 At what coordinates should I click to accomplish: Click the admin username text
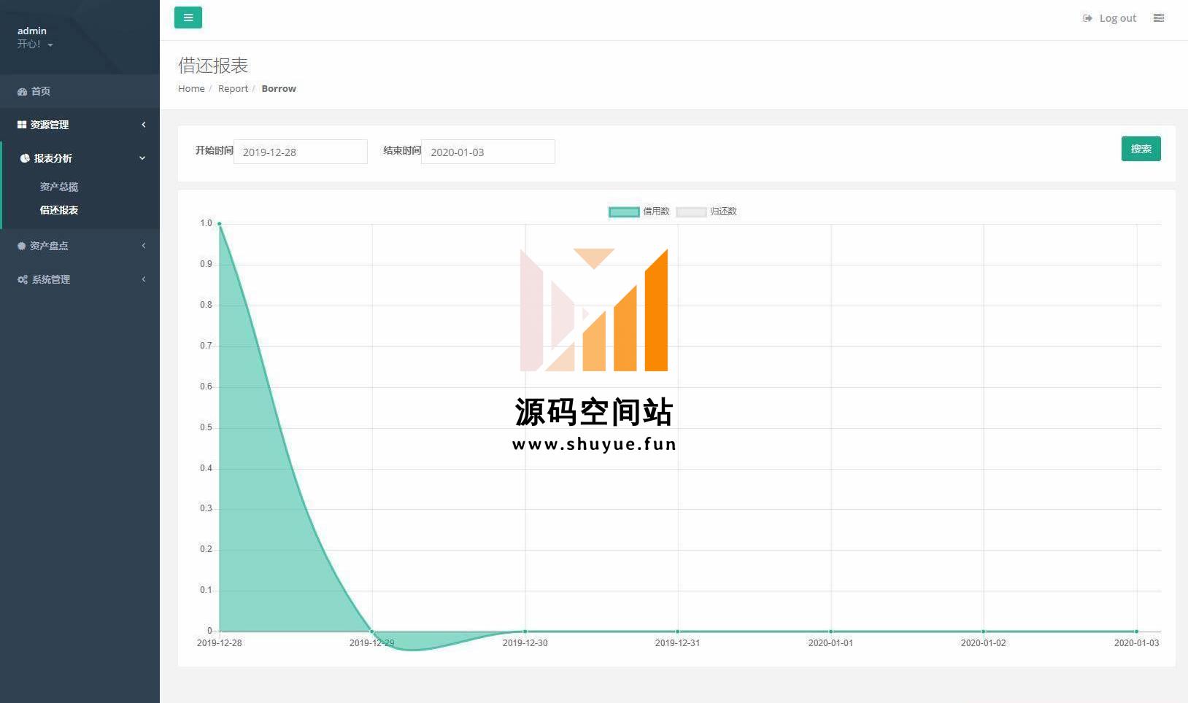point(32,31)
